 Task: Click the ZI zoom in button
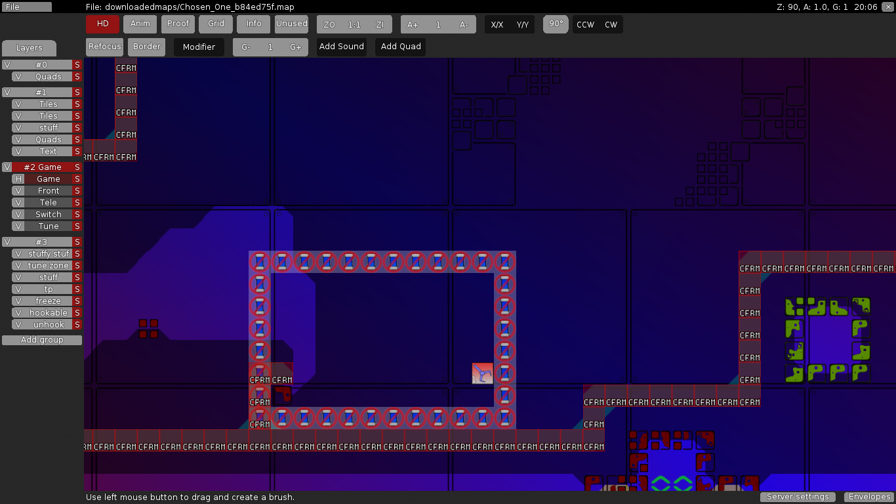[x=380, y=25]
